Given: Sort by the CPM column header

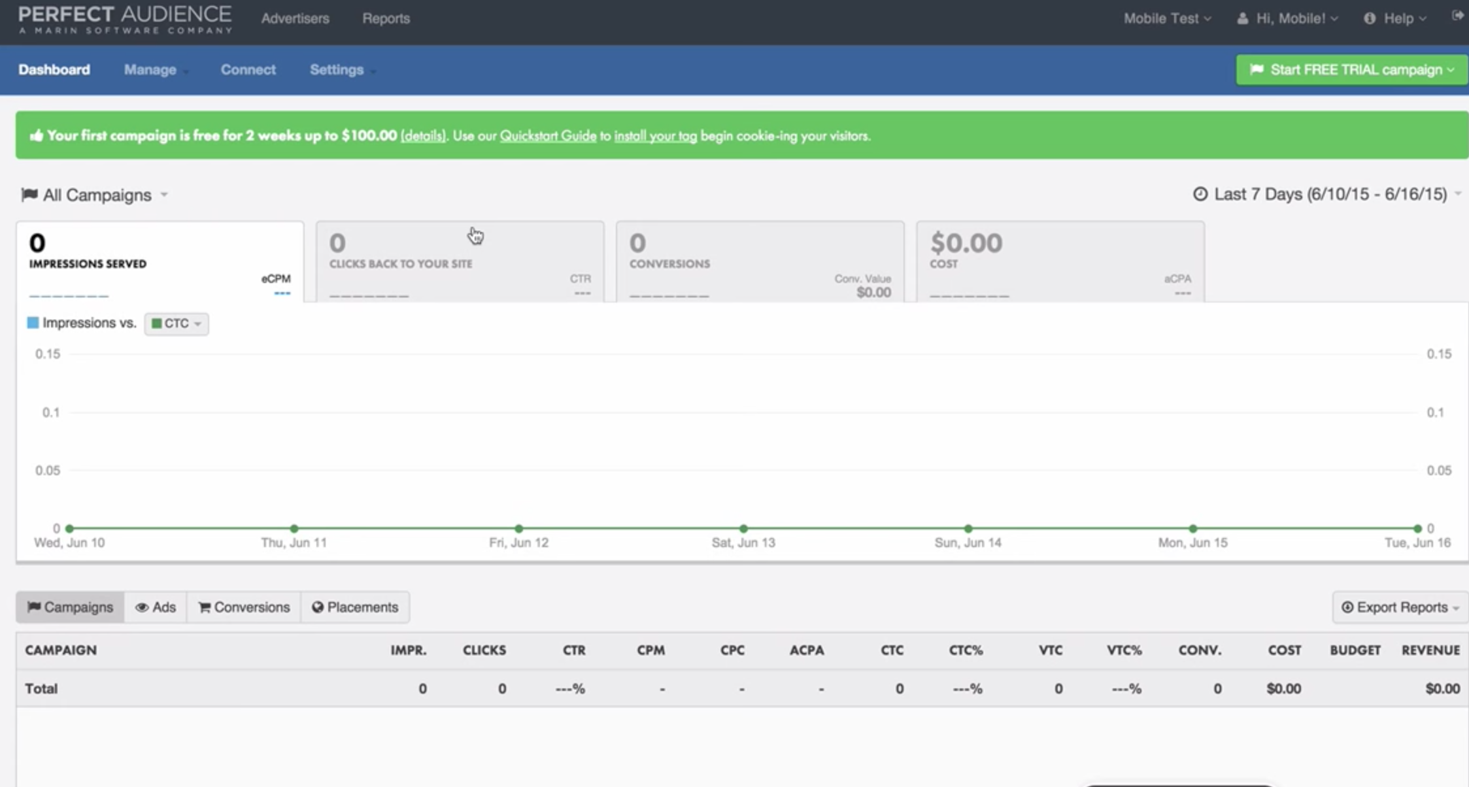Looking at the screenshot, I should (x=651, y=650).
